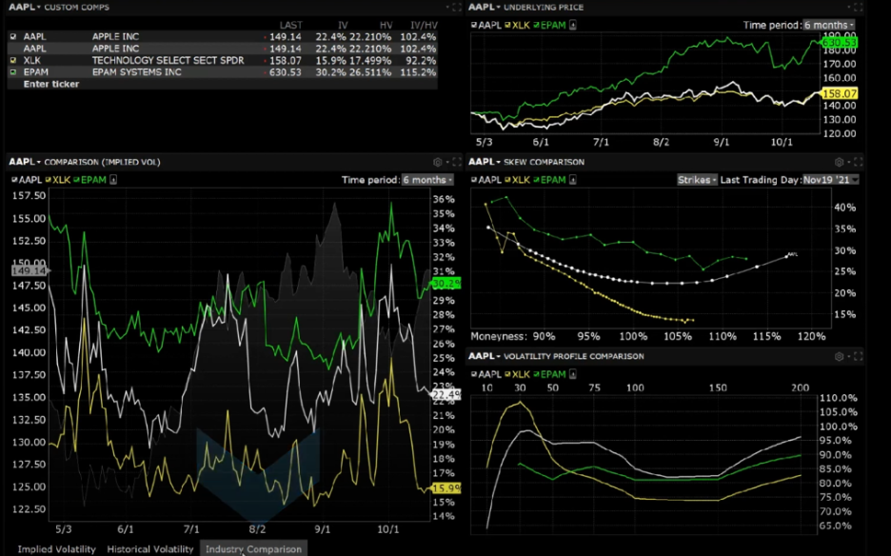Uncheck XLK in the Underlying Price legend
The height and width of the screenshot is (556, 891).
508,25
